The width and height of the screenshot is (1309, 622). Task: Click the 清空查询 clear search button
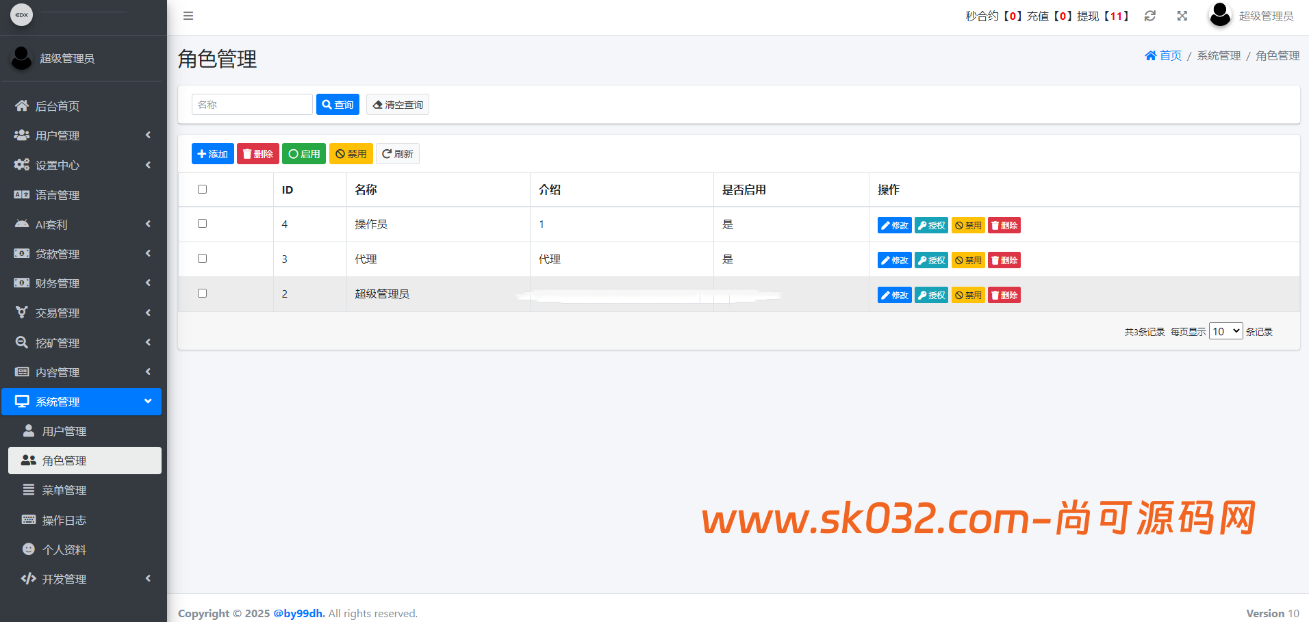tap(398, 105)
